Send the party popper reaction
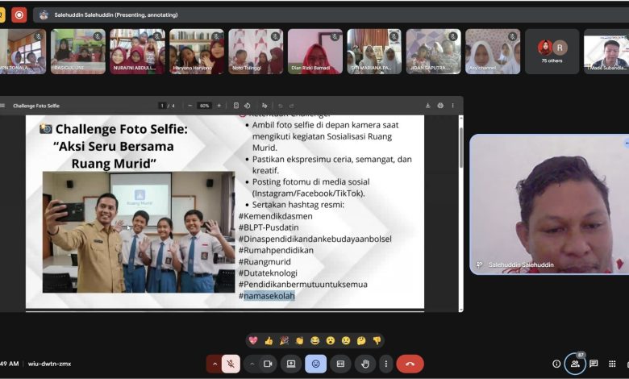The height and width of the screenshot is (379, 629). click(x=284, y=340)
